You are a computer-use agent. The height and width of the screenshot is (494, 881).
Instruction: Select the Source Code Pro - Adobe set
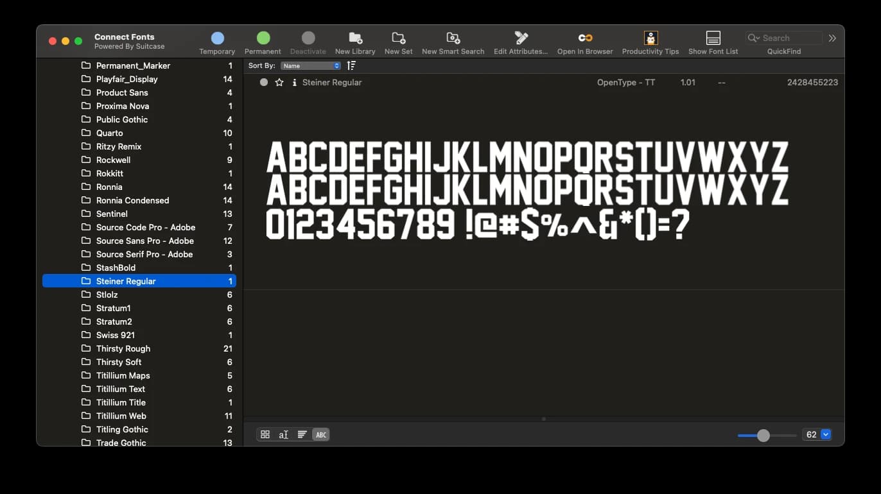[145, 228]
